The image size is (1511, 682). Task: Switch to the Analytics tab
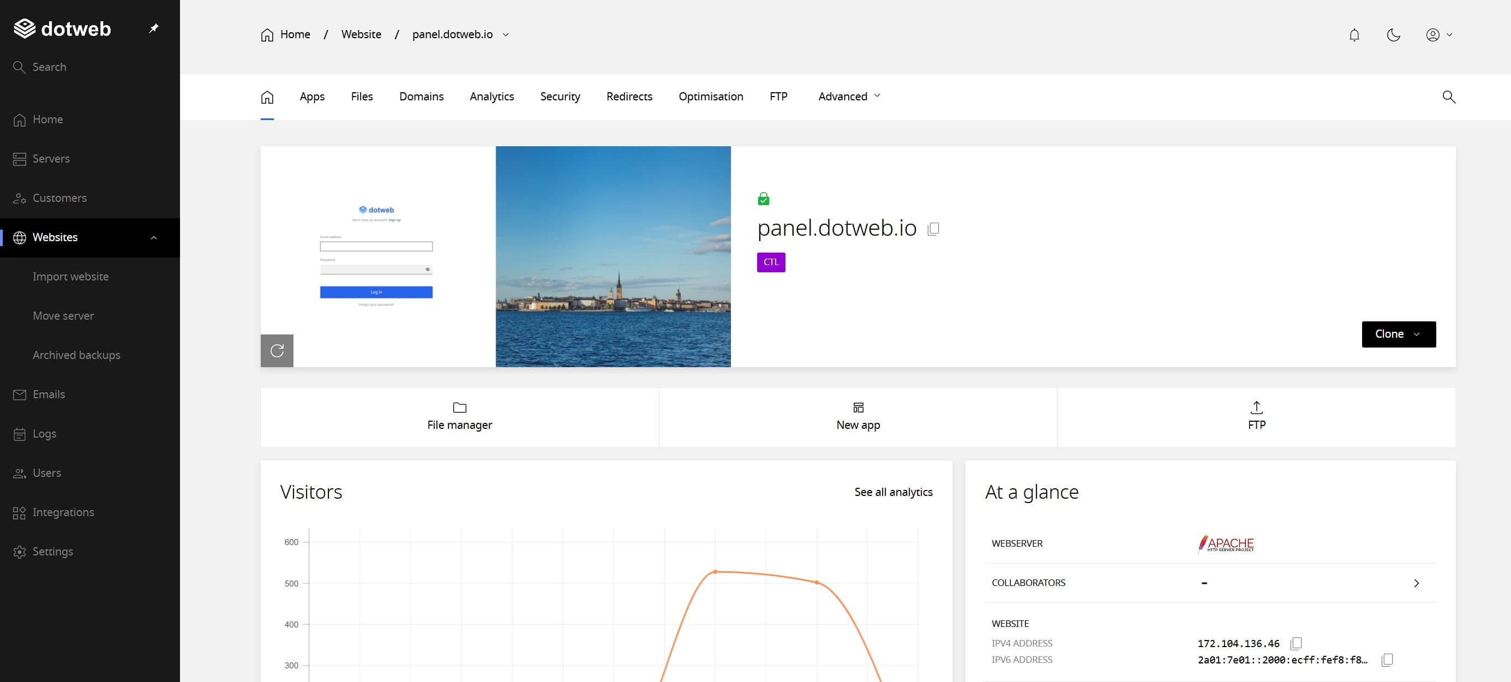click(492, 97)
